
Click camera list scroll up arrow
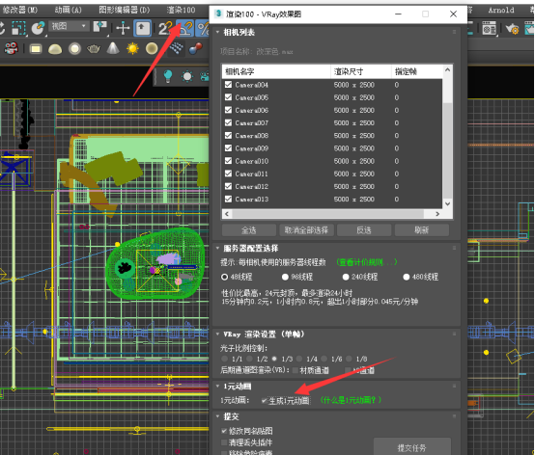pos(448,69)
